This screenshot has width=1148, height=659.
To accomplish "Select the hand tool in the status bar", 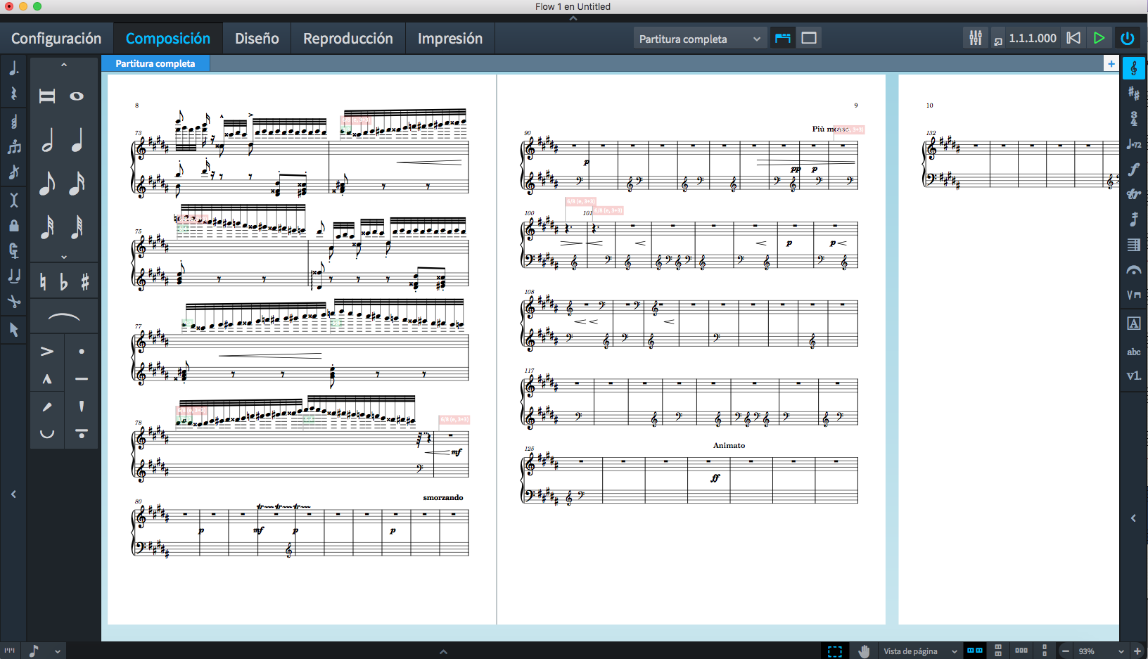I will (864, 651).
